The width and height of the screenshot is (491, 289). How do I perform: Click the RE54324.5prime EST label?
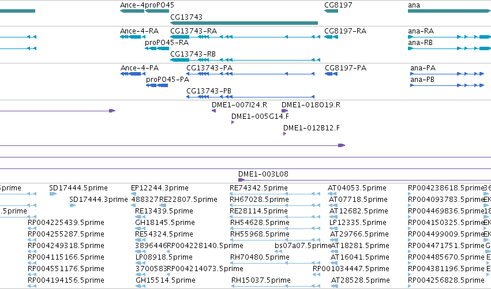coord(164,234)
